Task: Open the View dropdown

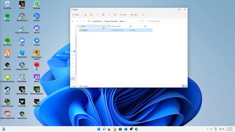Action: click(135, 15)
